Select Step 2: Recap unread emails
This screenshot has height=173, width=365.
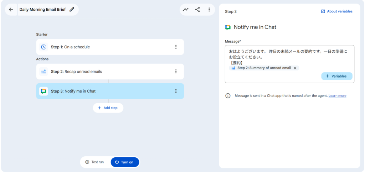(x=107, y=72)
